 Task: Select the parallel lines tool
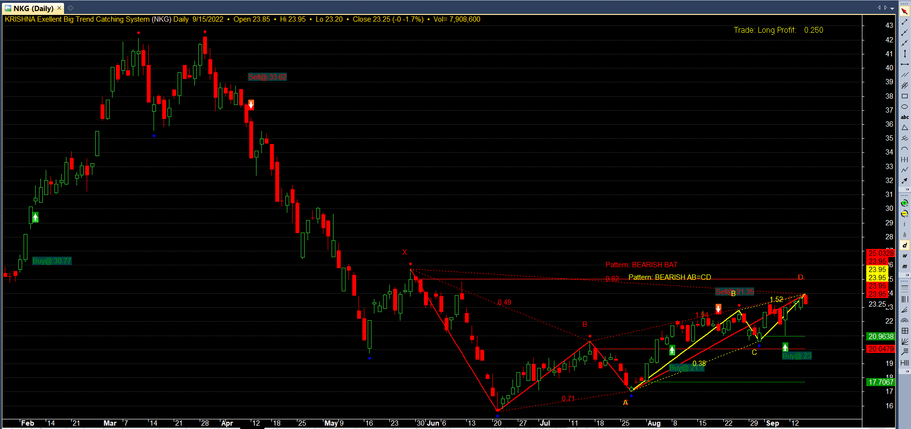tap(905, 75)
